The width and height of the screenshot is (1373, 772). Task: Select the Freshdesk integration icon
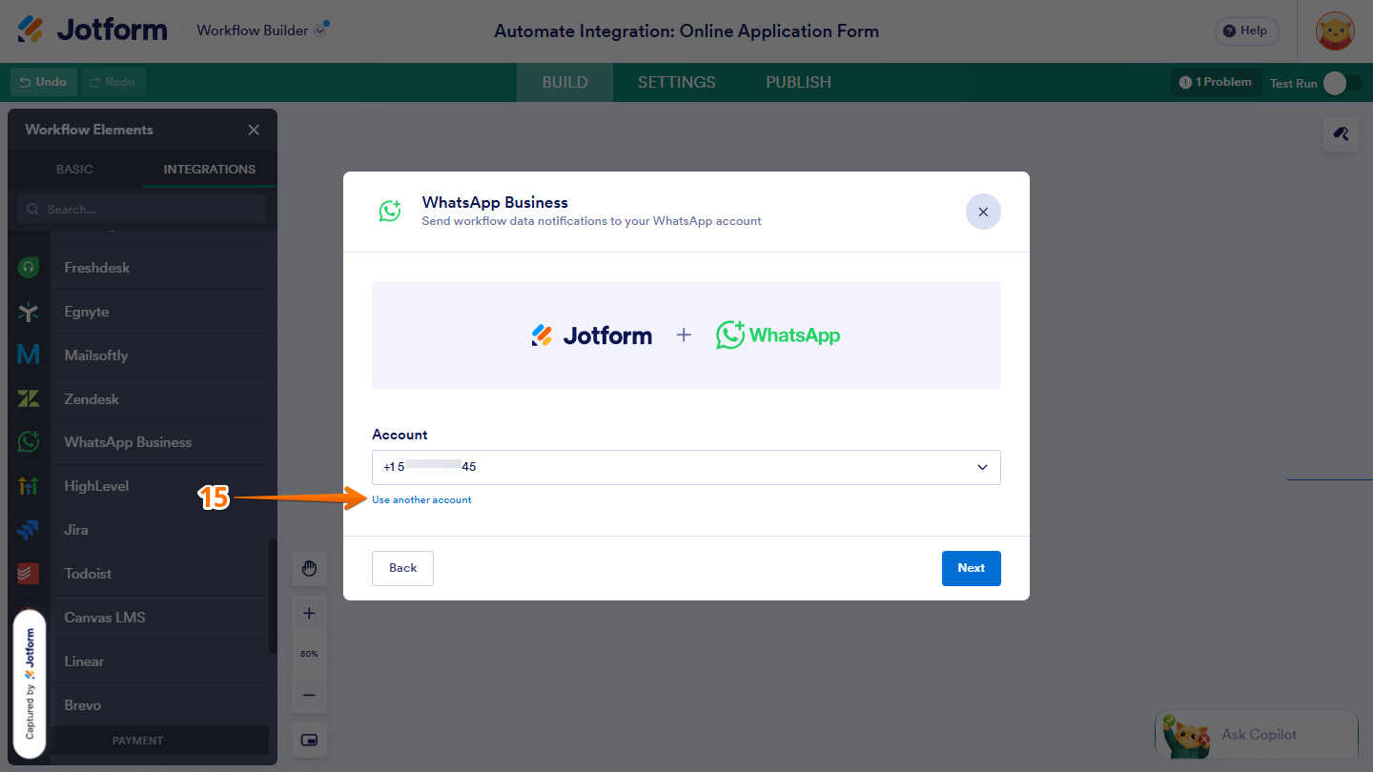29,268
